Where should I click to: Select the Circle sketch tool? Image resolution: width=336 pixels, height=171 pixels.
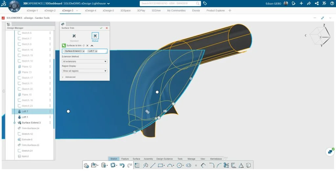pyautogui.click(x=179, y=165)
